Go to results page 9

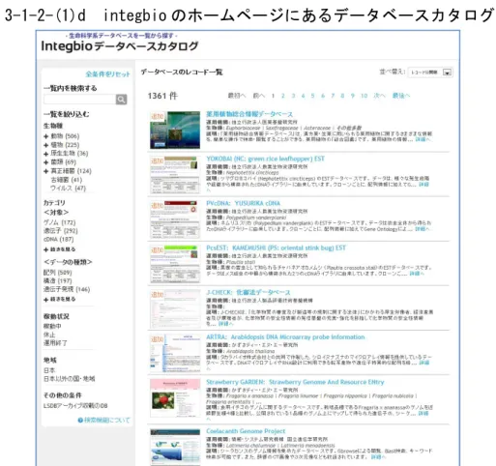tap(353, 96)
